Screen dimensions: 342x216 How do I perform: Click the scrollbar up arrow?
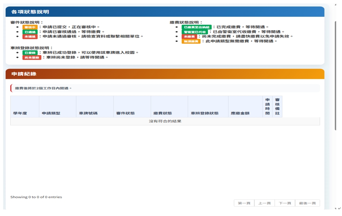pyautogui.click(x=335, y=4)
